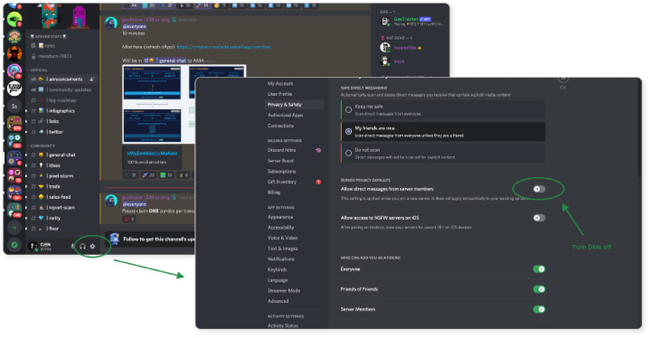
Task: Click Discord Nitro badge icon in sidebar
Action: 318,150
